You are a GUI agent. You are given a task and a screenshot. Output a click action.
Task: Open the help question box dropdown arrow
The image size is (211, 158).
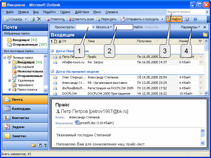[x=207, y=12]
